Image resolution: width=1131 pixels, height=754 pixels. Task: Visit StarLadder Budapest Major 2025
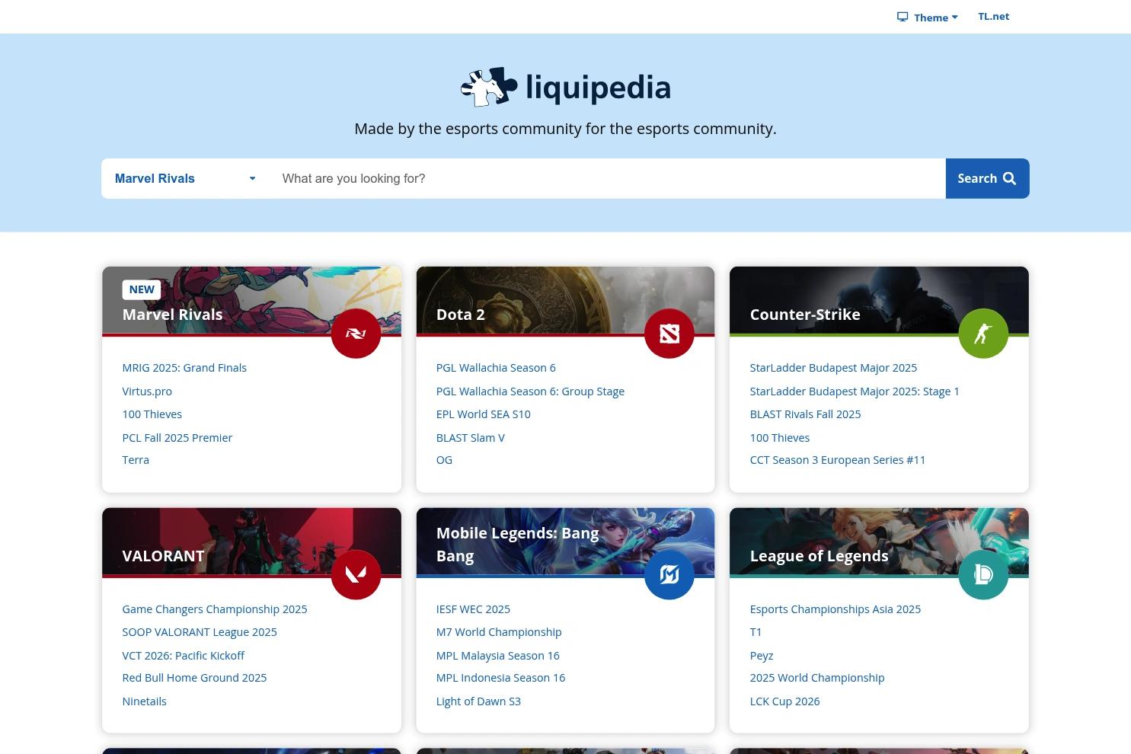coord(833,367)
